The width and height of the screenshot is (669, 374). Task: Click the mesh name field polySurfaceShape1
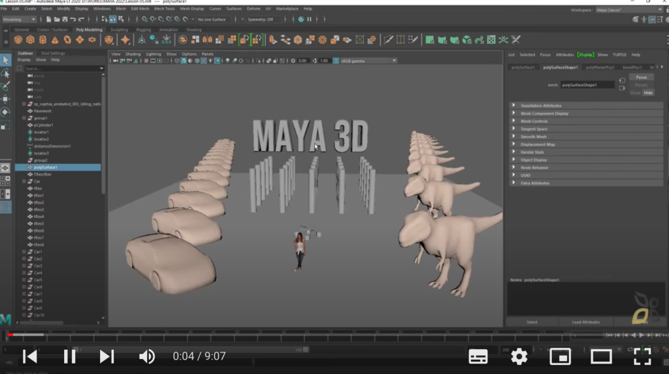tap(587, 85)
